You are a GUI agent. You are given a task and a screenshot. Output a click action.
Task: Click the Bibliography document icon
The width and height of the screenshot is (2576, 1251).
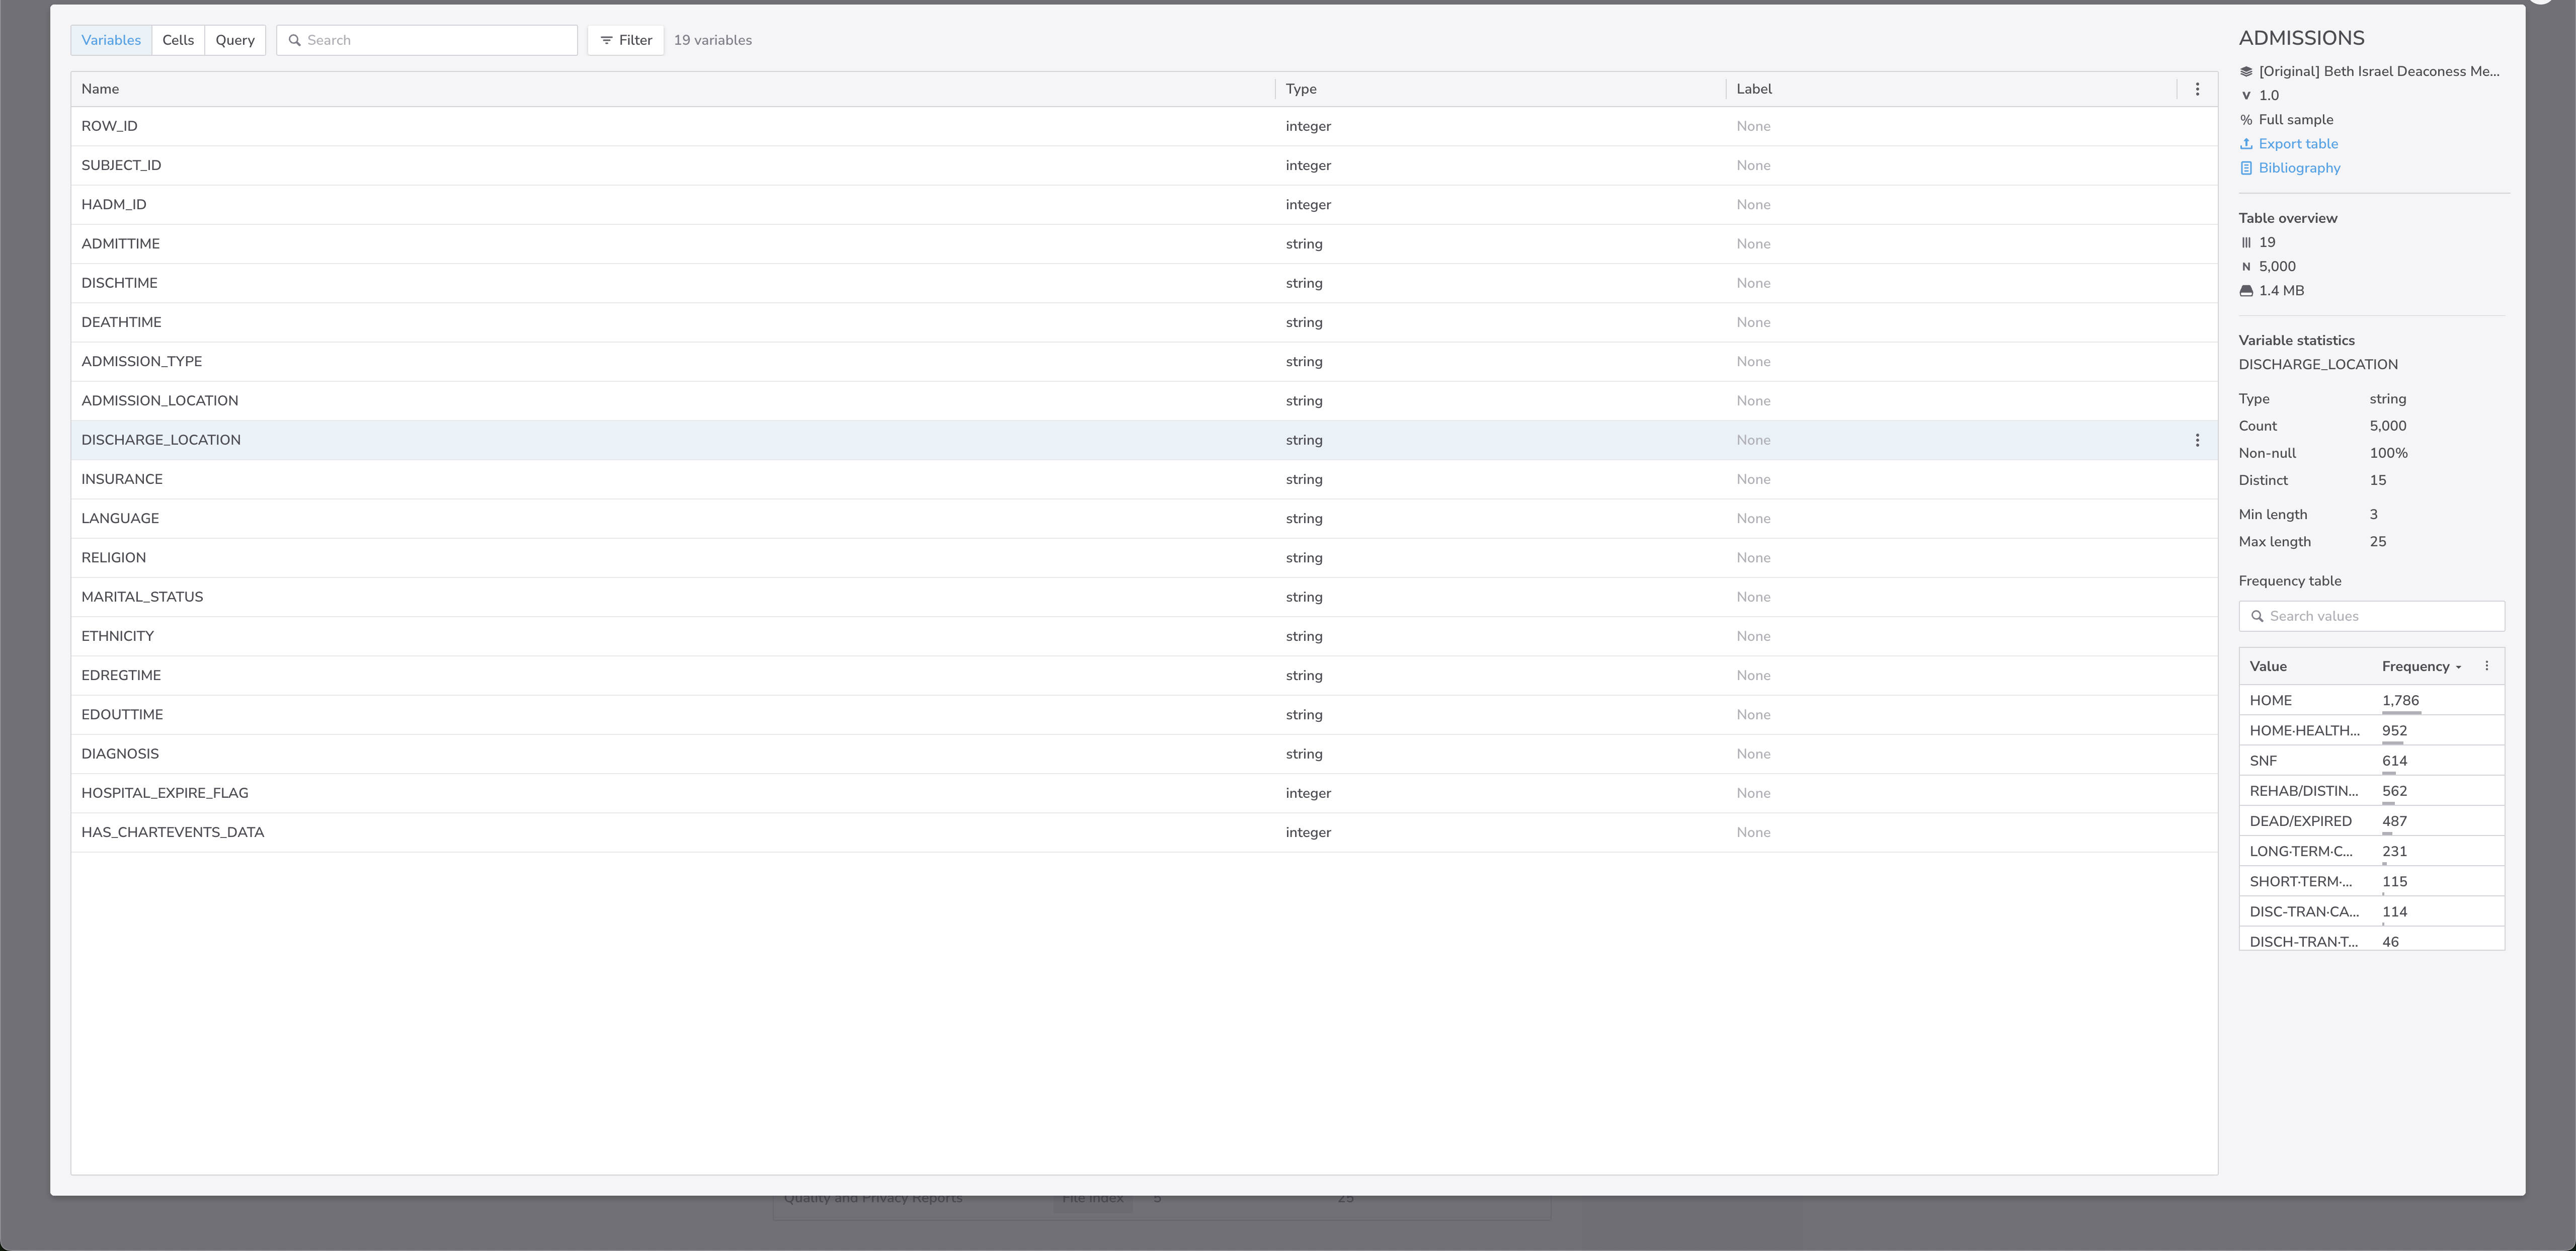point(2246,168)
